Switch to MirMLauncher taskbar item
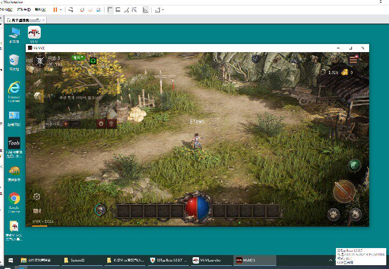The image size is (389, 269). click(x=211, y=260)
